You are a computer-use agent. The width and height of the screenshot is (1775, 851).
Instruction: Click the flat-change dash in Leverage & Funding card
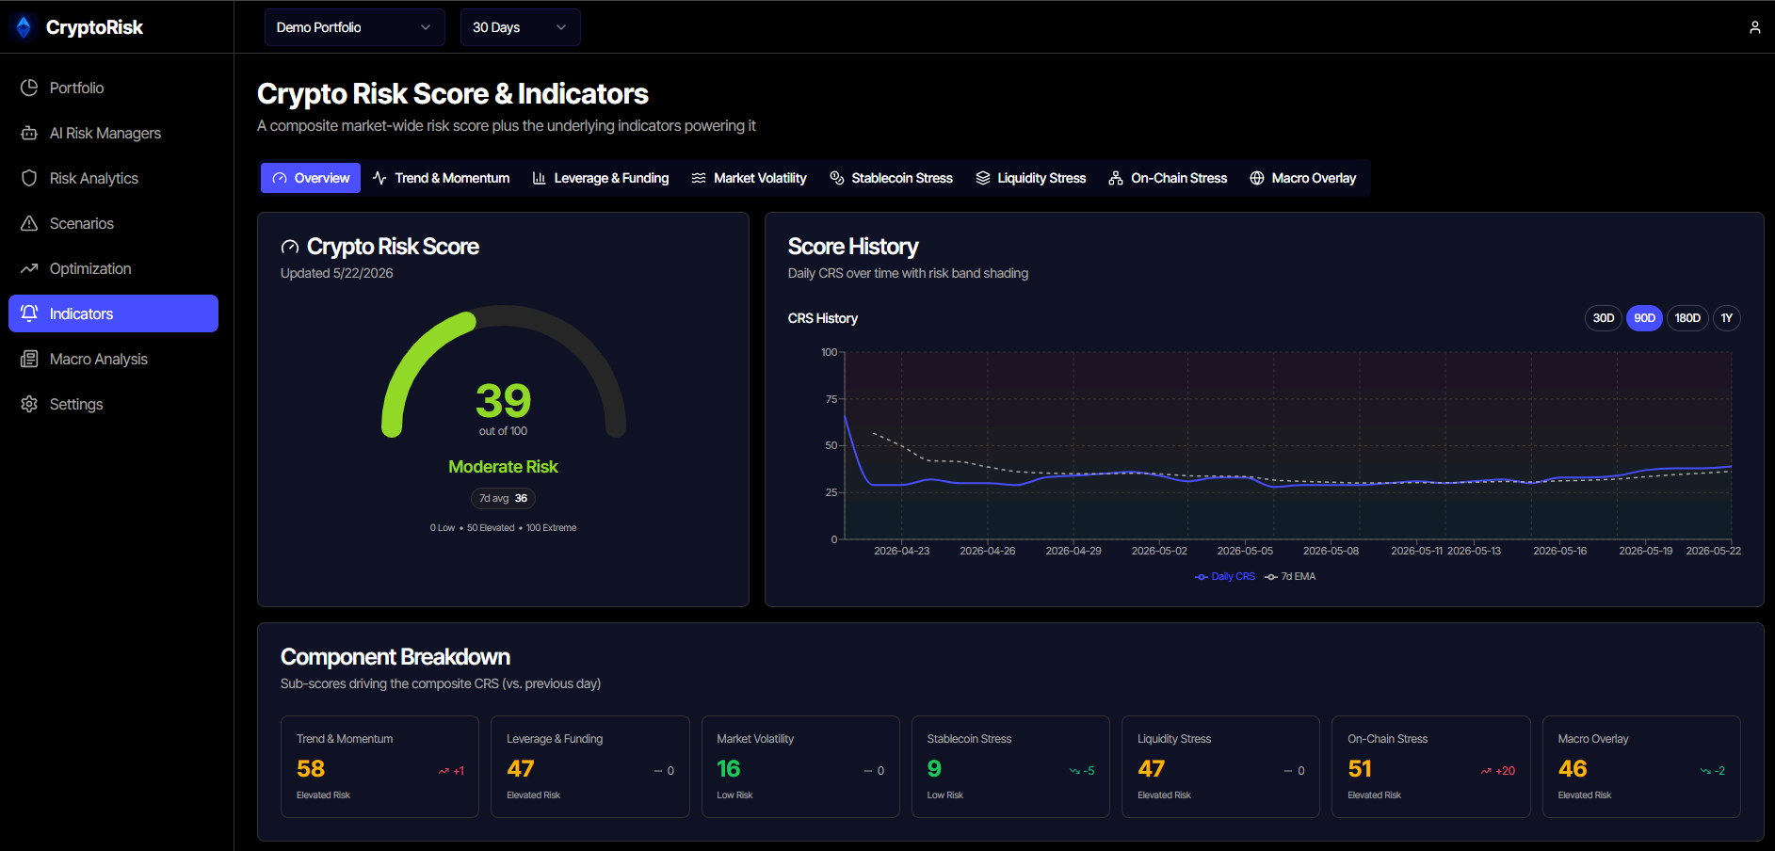pos(658,771)
